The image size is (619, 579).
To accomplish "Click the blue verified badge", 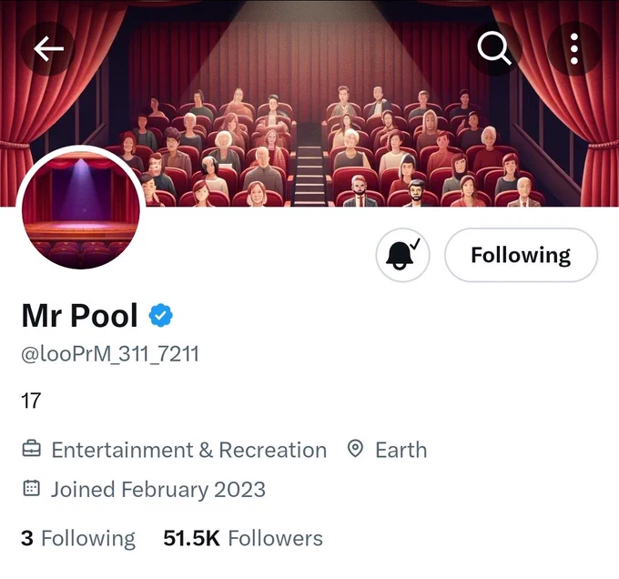I will pos(161,315).
